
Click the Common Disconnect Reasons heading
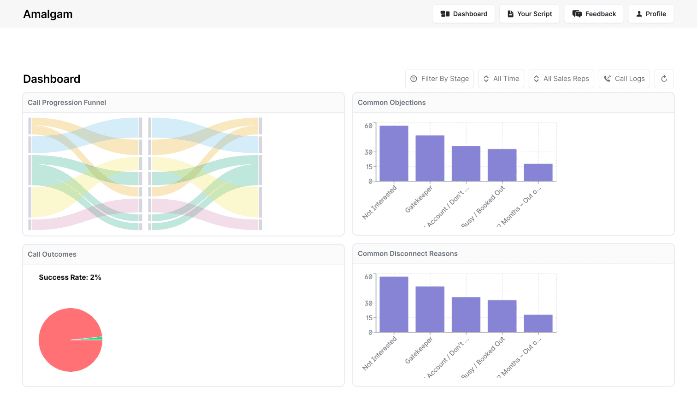coord(408,253)
